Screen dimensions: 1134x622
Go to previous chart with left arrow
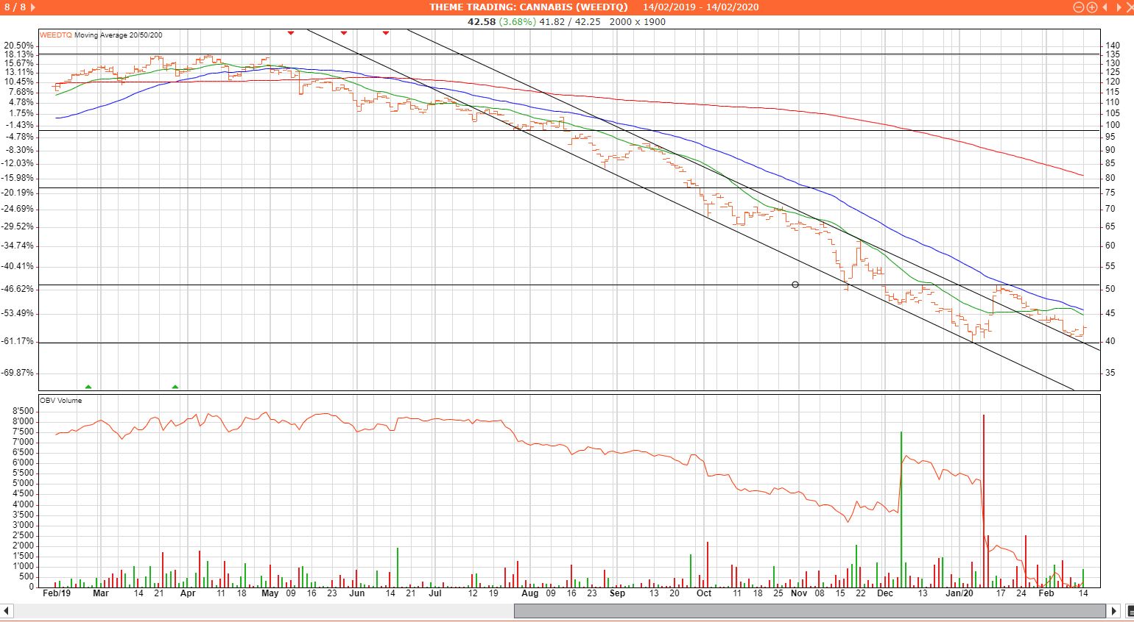[1104, 7]
